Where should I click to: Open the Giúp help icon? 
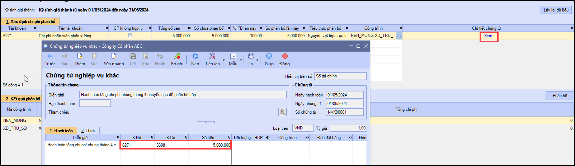point(269,56)
